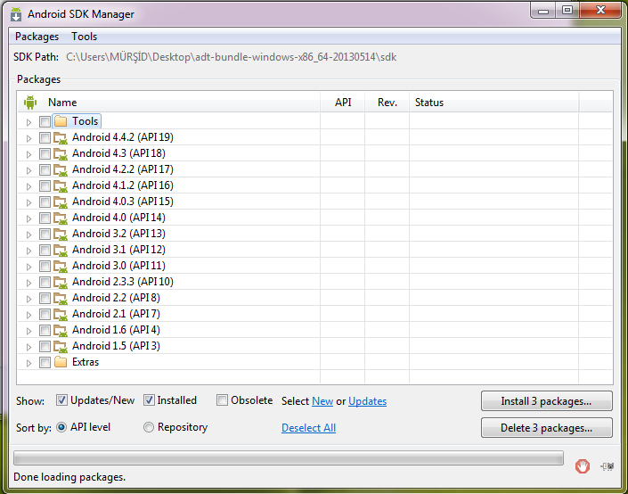628x494 pixels.
Task: Expand the Android 4.4.2 (API 19) node
Action: pyautogui.click(x=29, y=138)
